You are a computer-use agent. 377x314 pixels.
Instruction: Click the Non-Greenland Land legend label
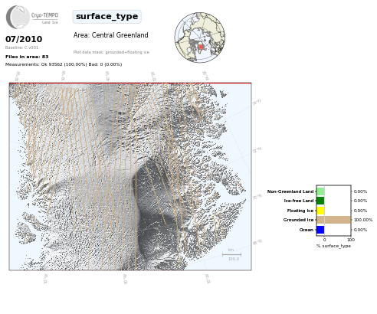pos(290,191)
